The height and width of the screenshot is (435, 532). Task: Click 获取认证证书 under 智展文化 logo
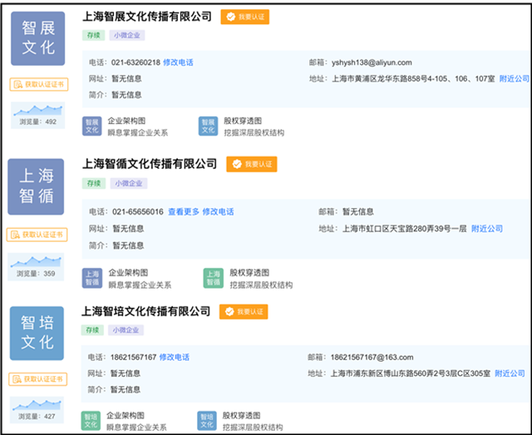(x=38, y=85)
